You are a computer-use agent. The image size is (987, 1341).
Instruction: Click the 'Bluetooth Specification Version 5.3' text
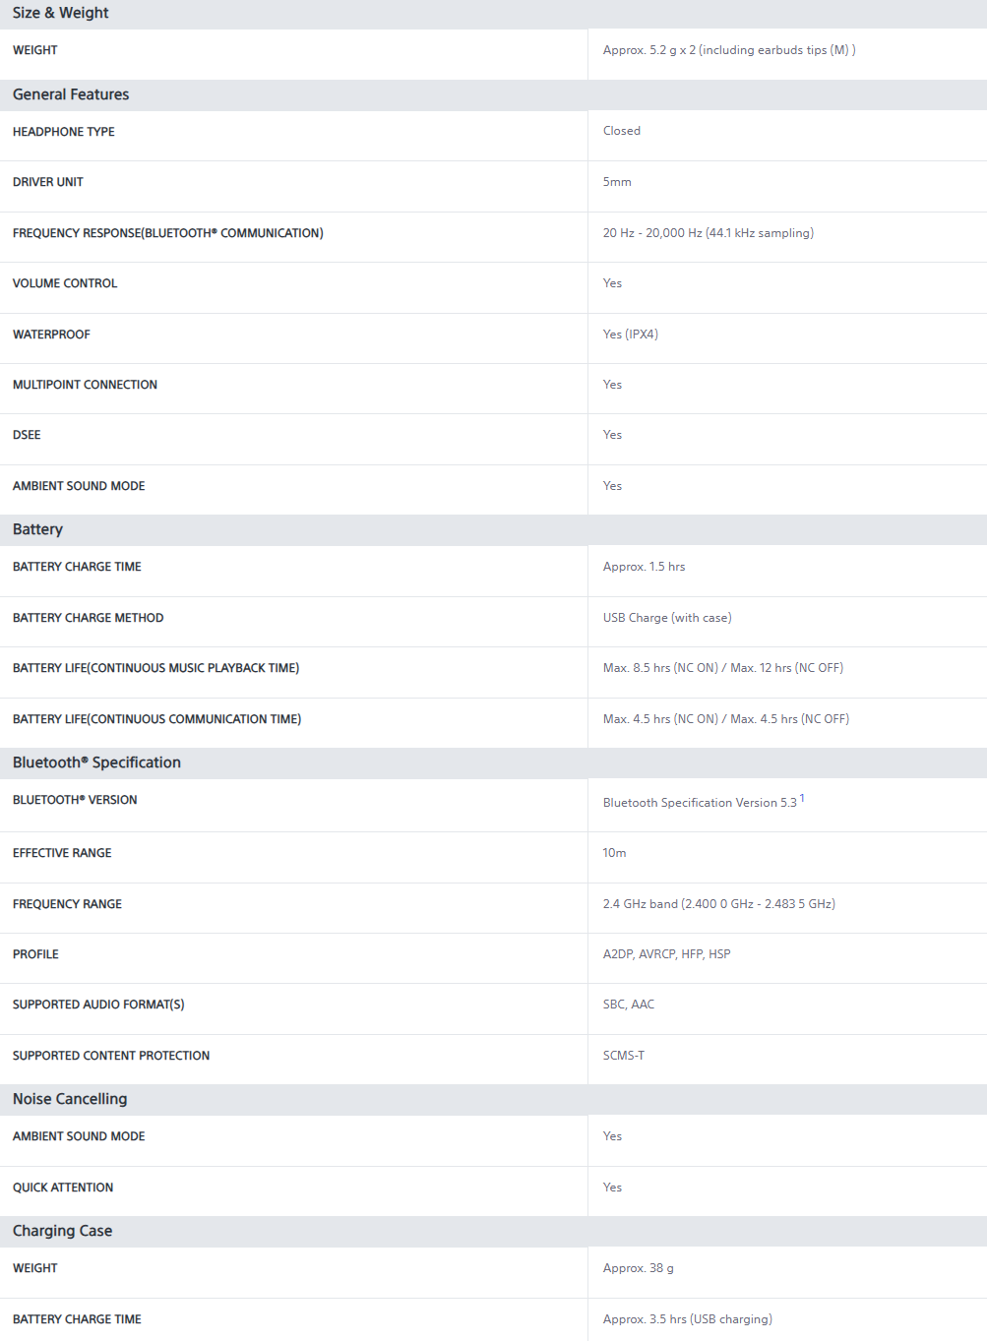(700, 803)
